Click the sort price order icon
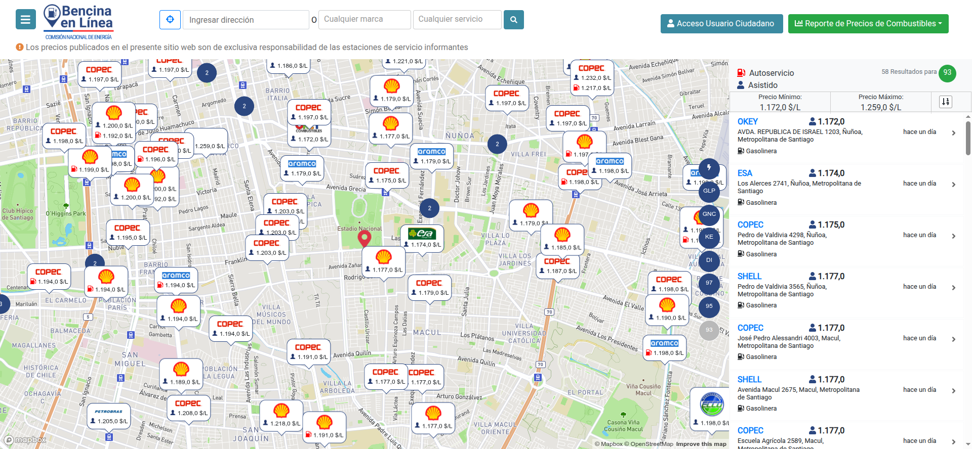 [x=945, y=102]
